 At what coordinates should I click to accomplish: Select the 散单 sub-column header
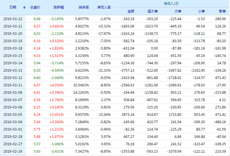click(x=222, y=11)
